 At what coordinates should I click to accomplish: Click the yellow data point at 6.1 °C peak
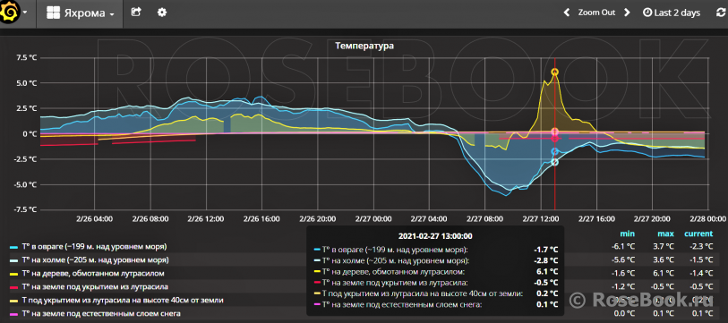tap(555, 72)
